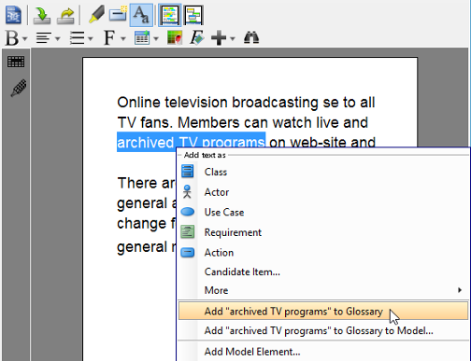Click the text alignment icon
The width and height of the screenshot is (471, 361).
(44, 38)
